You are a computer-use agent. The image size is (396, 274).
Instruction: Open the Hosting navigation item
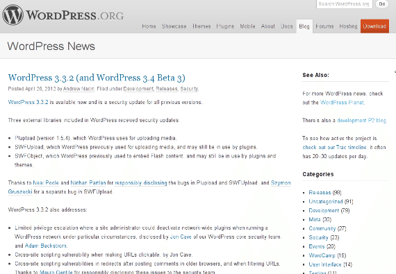tap(348, 26)
